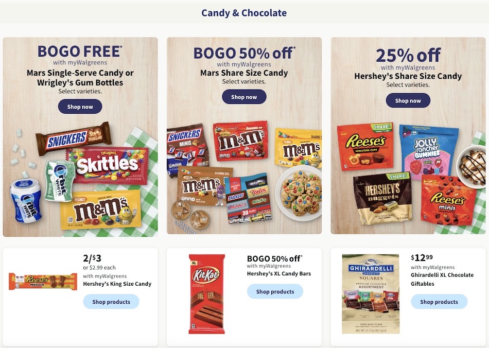Open the BOGO FREE promotional banner

point(80,136)
